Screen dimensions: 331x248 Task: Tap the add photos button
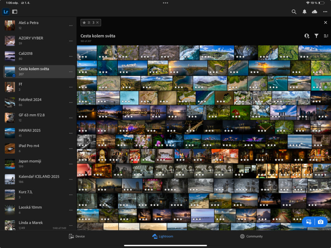coord(309,222)
